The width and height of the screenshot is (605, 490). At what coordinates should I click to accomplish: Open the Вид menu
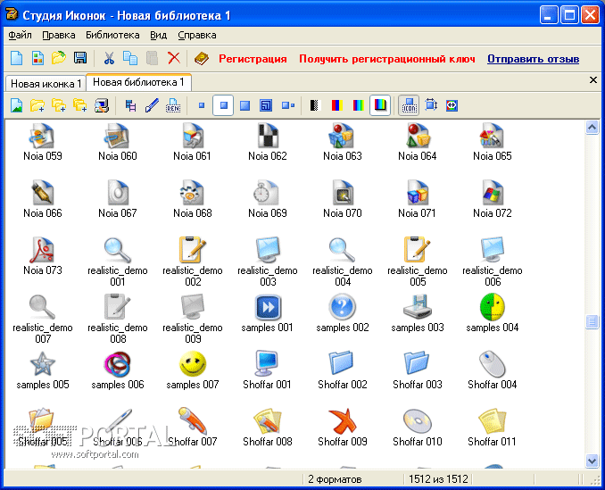point(158,35)
